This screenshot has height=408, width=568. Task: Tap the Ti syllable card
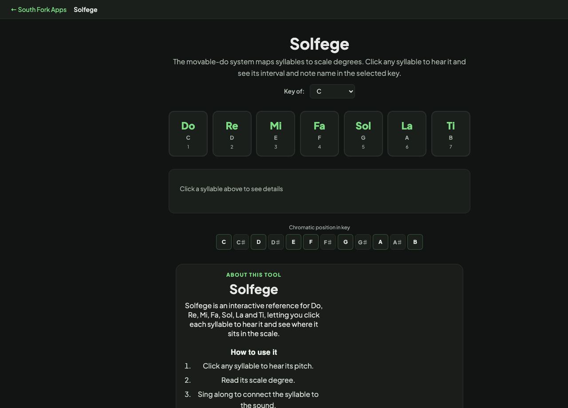[x=451, y=133]
